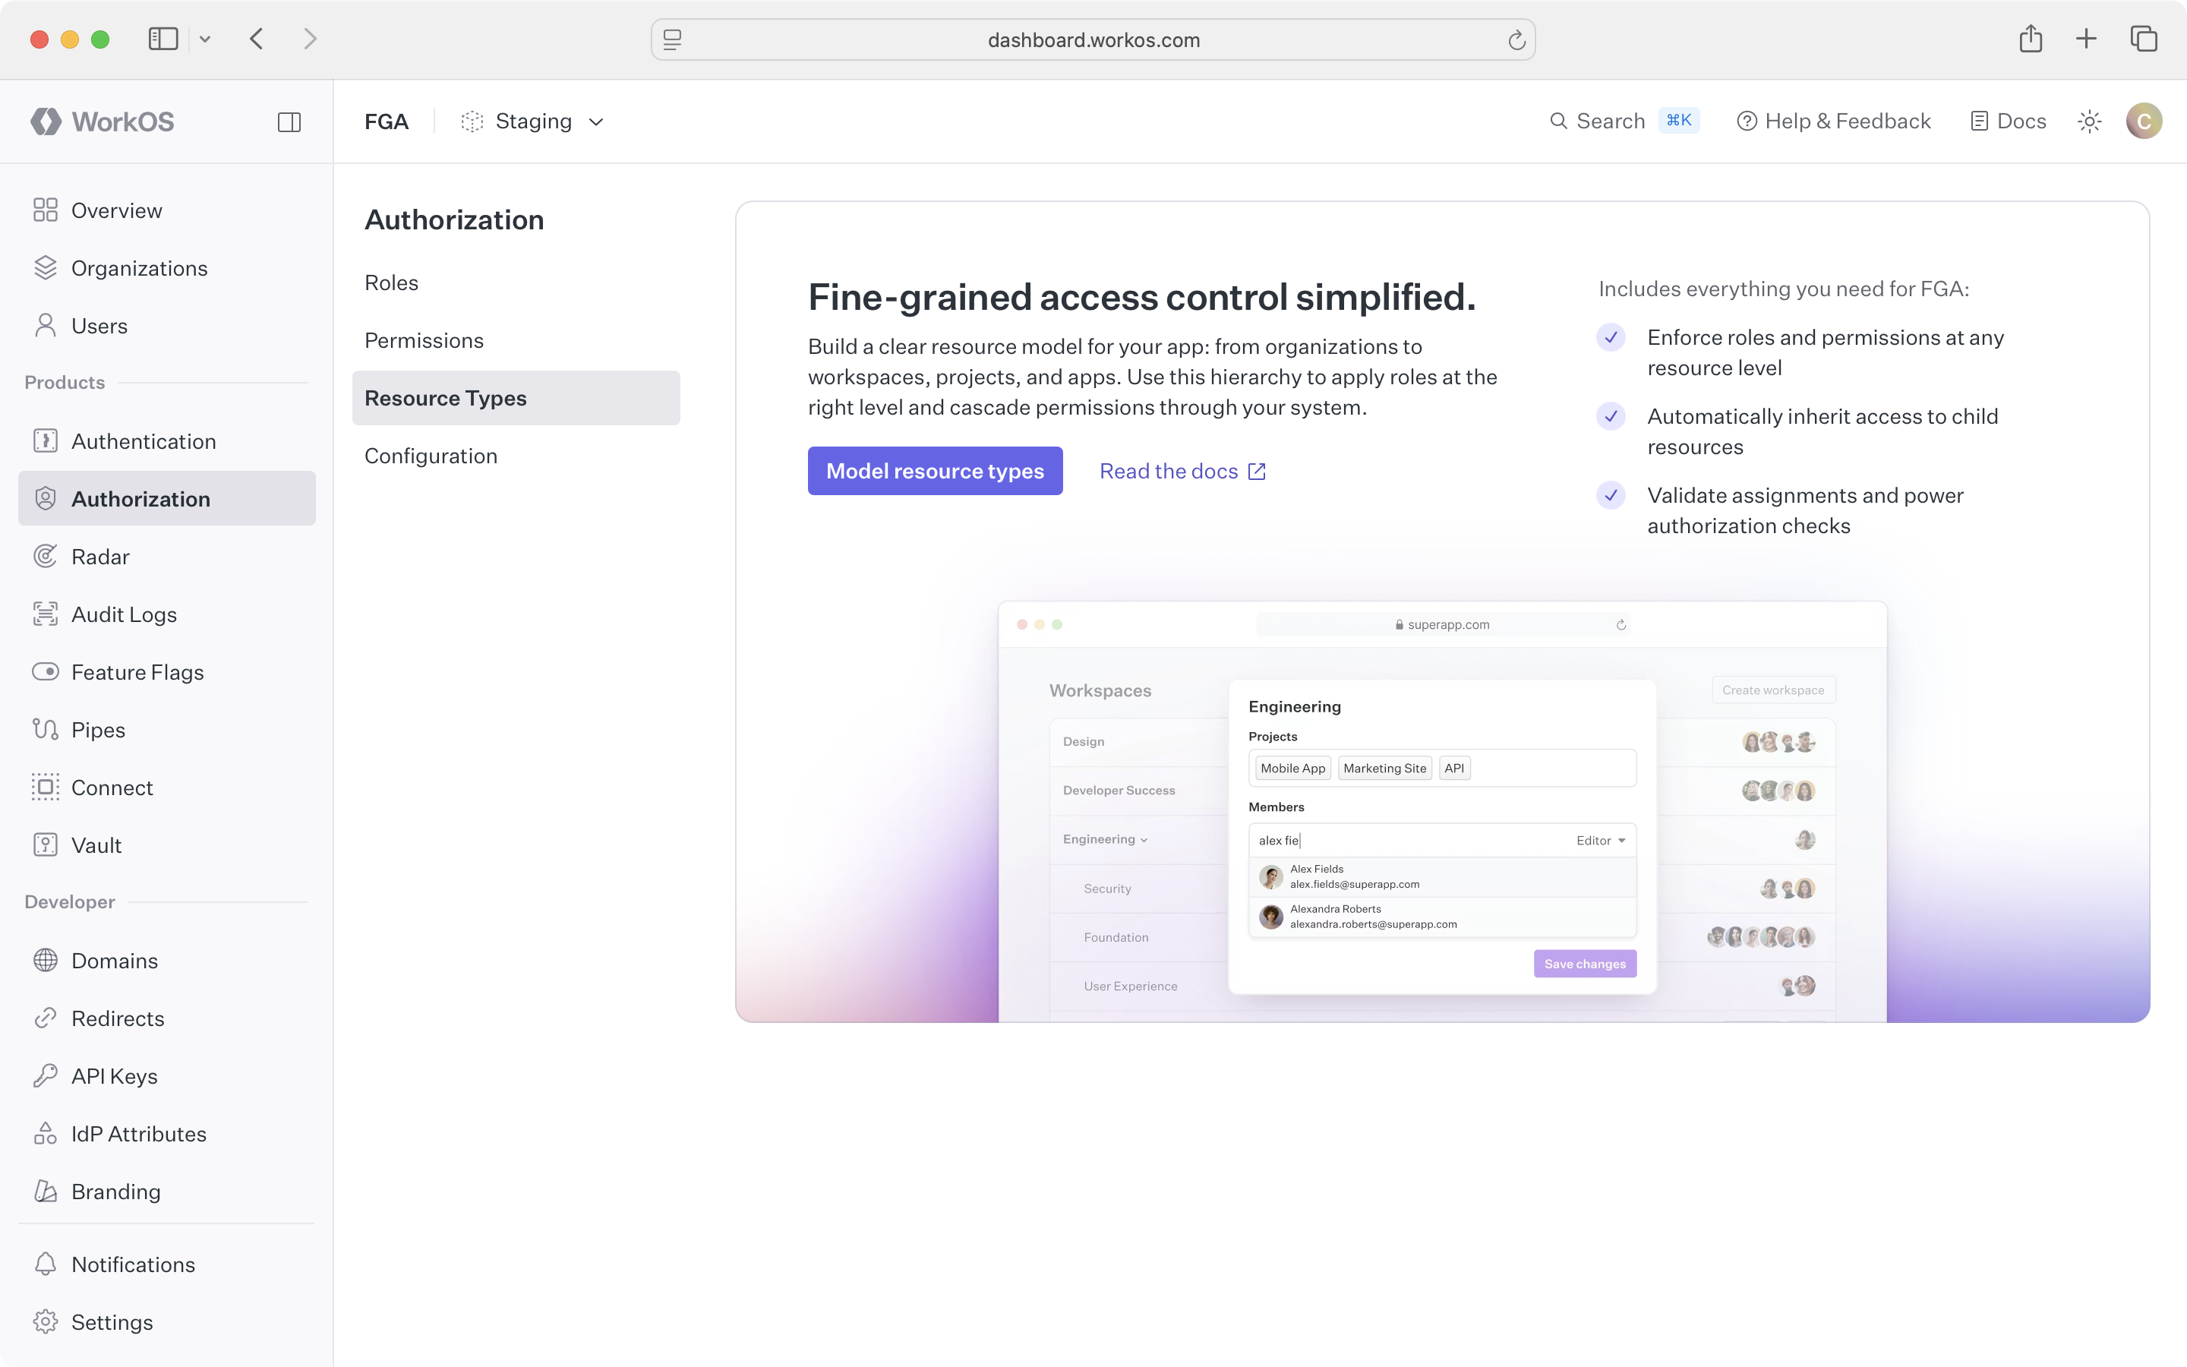
Task: Select the Configuration menu item
Action: point(430,456)
